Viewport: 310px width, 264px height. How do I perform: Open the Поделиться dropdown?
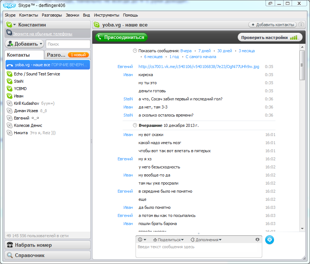tap(169, 240)
